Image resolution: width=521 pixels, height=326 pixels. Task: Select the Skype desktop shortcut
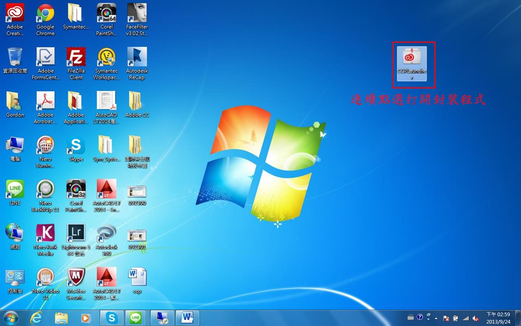[76, 149]
